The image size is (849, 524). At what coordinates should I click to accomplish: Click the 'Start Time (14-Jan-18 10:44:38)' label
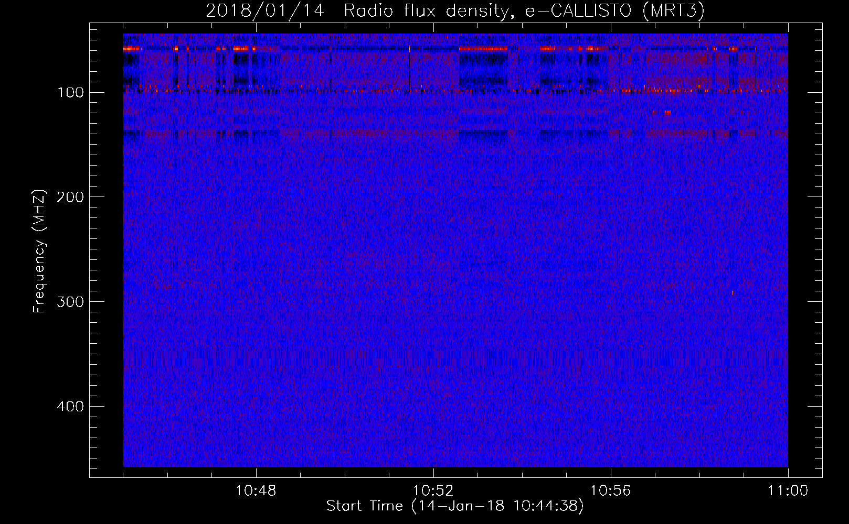click(455, 506)
